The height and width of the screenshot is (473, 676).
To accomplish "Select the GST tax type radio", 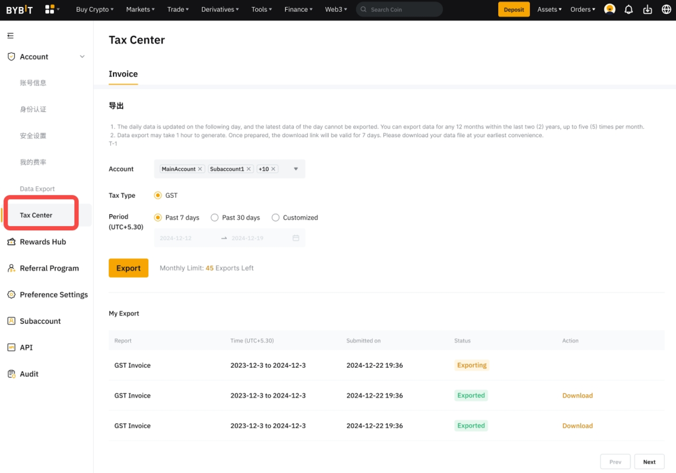I will (158, 195).
